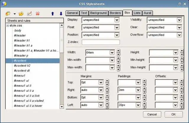
Task: Move rule down with blue down arrow
Action: [x=61, y=14]
